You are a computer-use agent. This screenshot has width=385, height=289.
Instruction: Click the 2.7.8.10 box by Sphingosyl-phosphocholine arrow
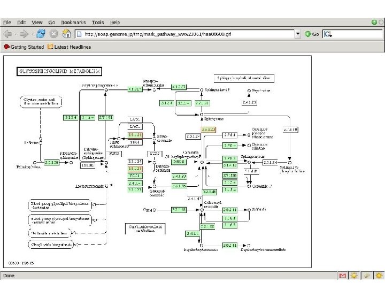(290, 130)
